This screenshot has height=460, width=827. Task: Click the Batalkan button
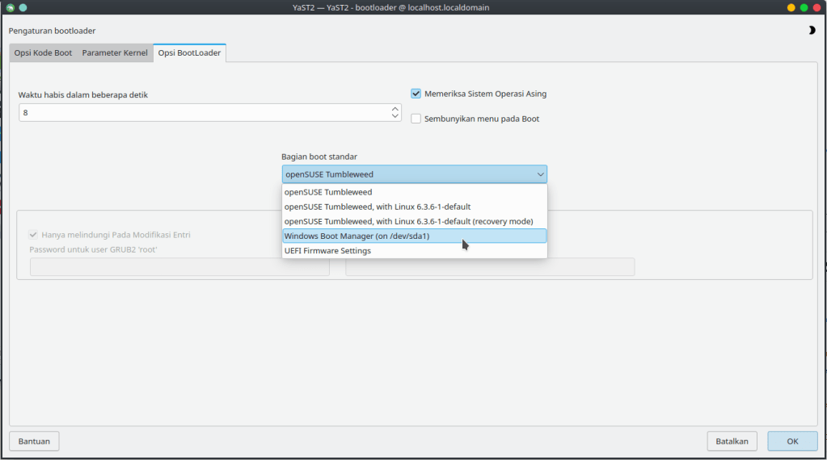(x=732, y=441)
